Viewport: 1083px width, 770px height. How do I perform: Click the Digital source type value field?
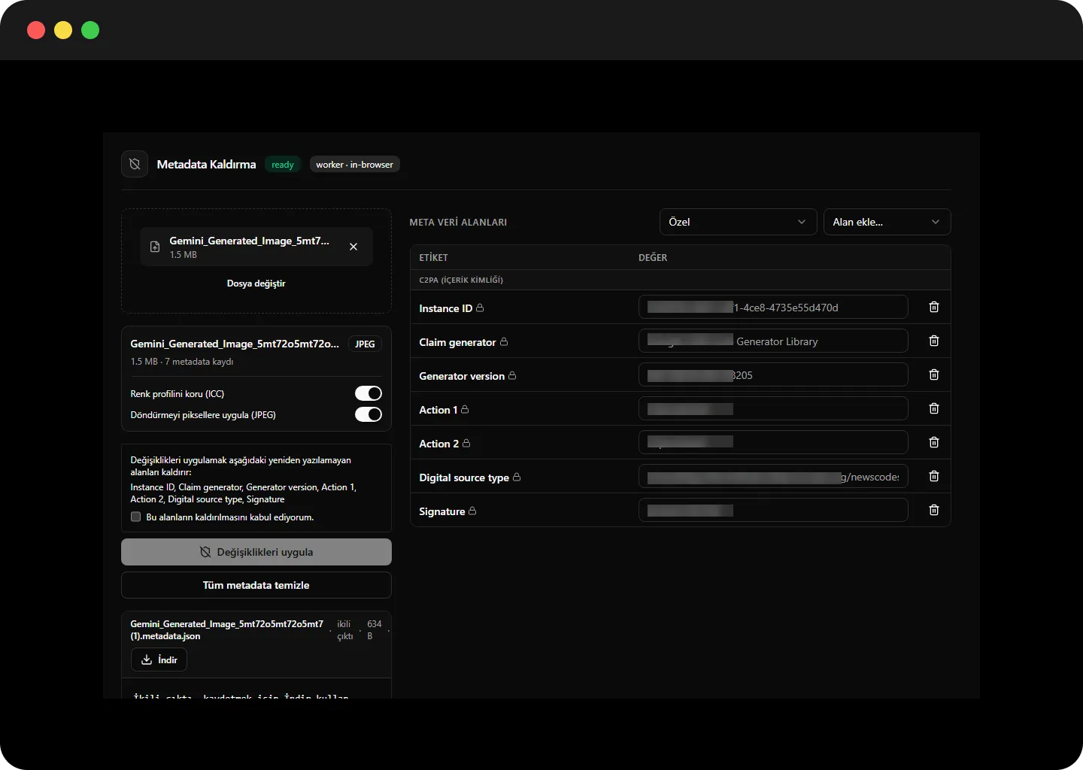click(x=773, y=476)
